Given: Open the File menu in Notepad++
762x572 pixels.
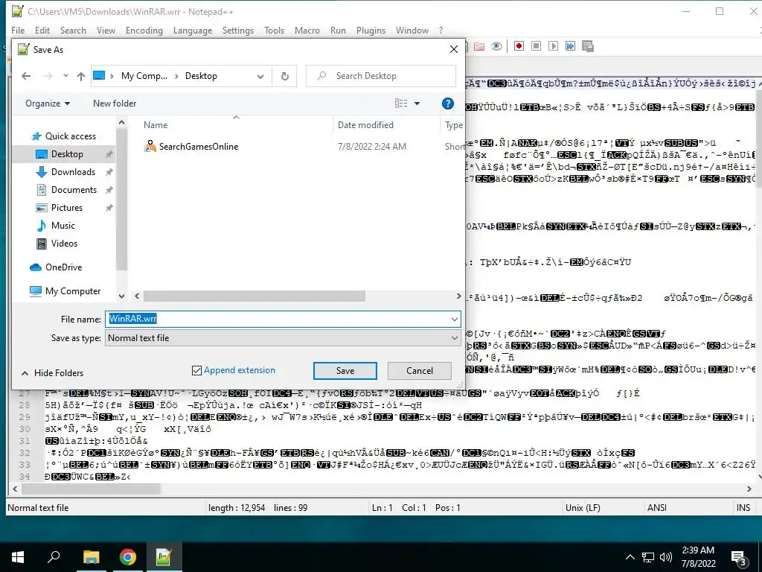Looking at the screenshot, I should click(18, 30).
